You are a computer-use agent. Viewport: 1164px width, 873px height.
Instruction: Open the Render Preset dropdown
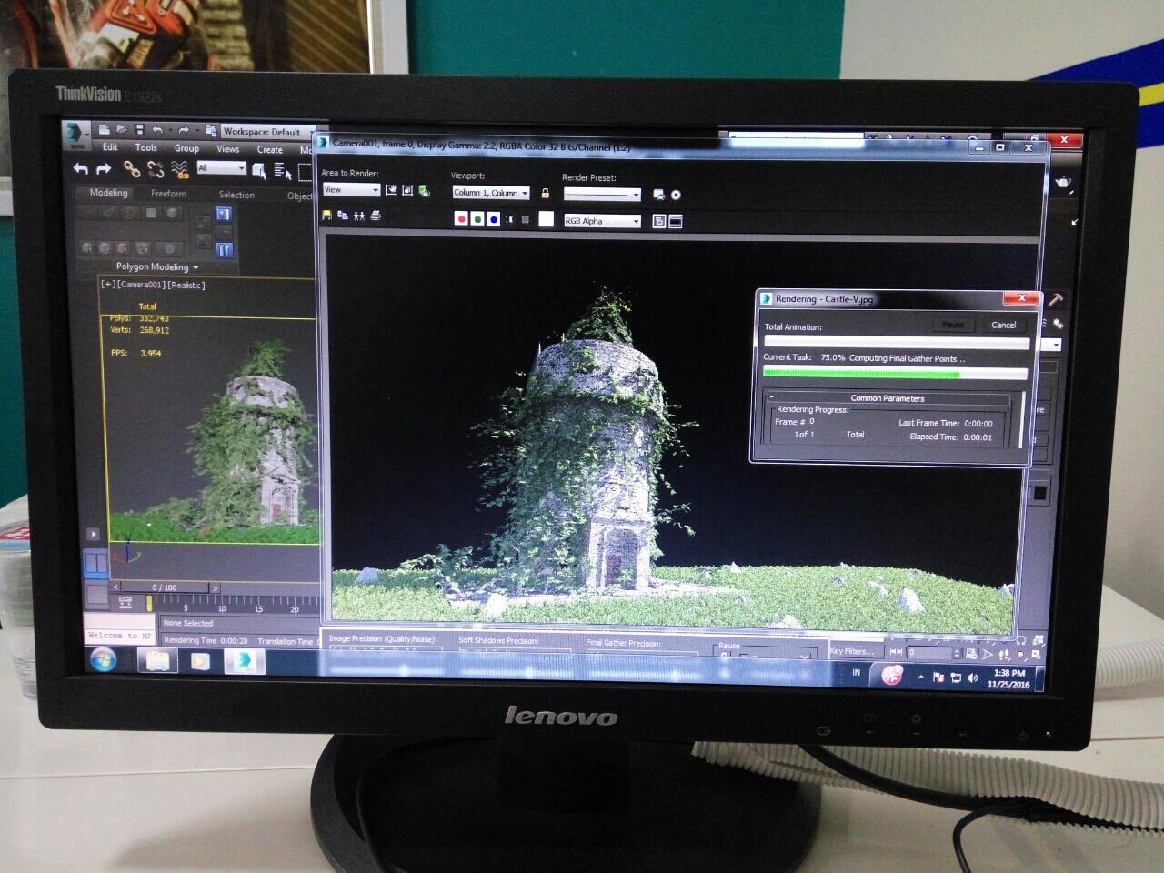[602, 195]
